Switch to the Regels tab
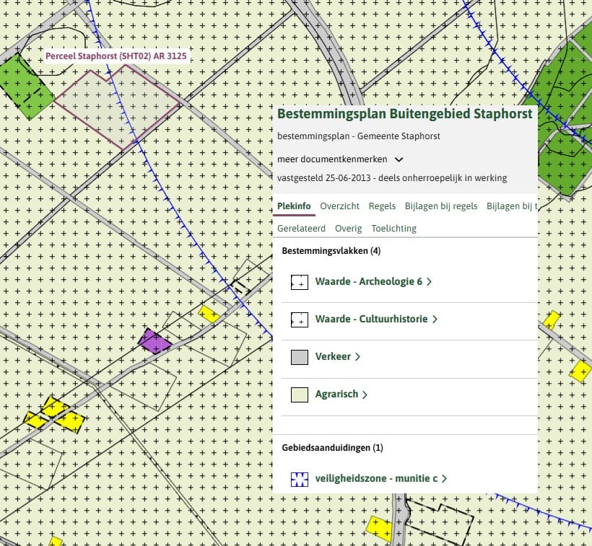592x546 pixels. [382, 206]
